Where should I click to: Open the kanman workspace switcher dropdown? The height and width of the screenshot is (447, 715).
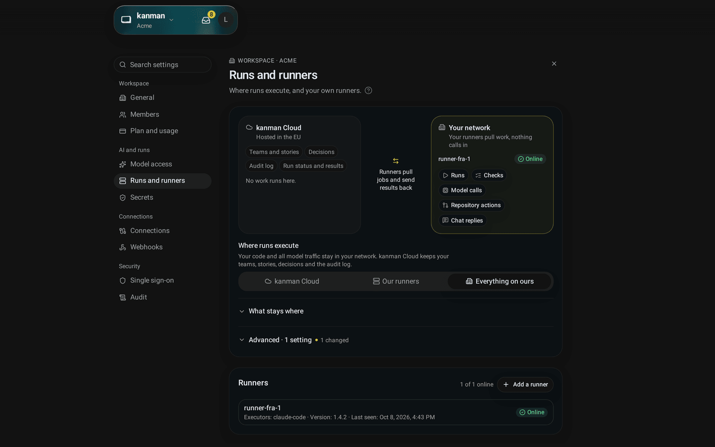[x=155, y=20]
